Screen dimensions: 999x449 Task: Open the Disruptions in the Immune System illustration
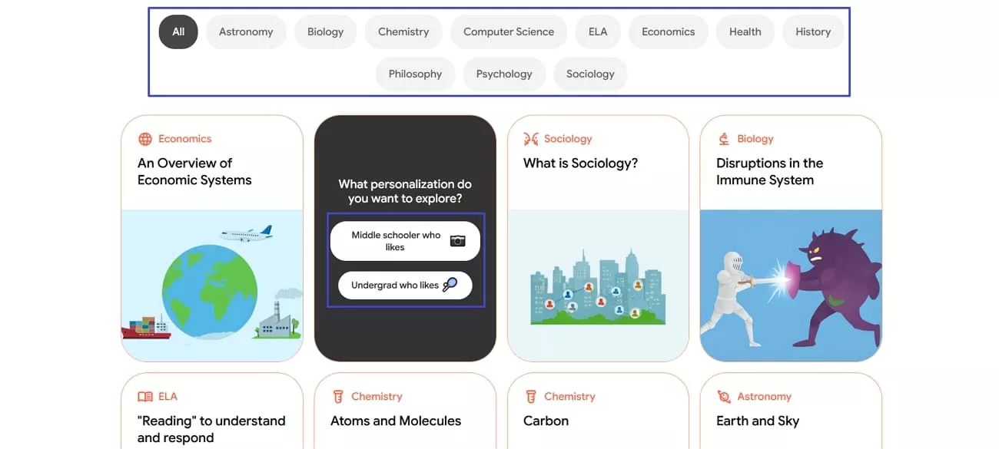(791, 285)
